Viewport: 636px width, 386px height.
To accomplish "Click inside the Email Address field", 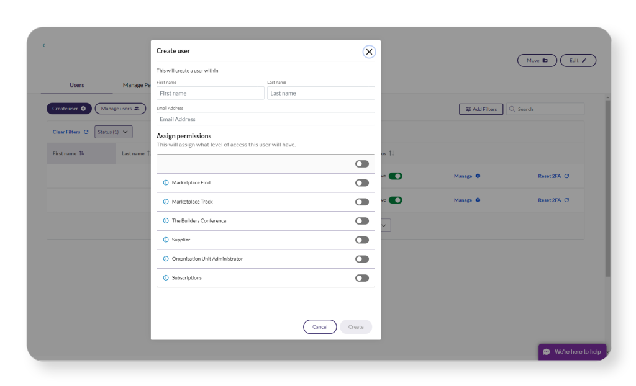I will (266, 119).
